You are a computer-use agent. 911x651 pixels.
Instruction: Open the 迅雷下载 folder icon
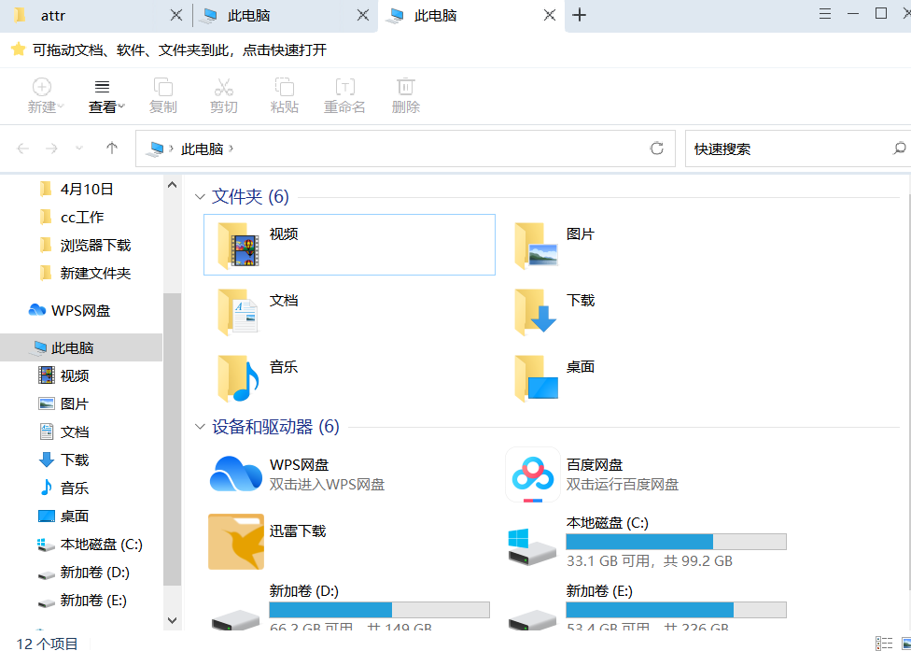[x=235, y=541]
